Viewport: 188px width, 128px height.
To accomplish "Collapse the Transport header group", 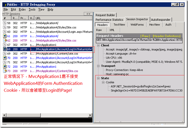I will tap(98, 66).
